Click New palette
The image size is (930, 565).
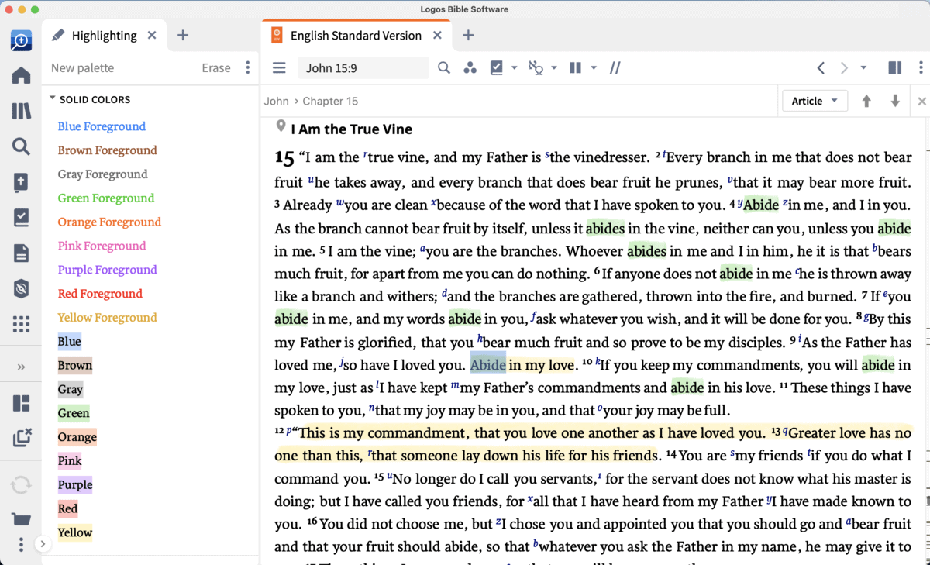pyautogui.click(x=82, y=68)
